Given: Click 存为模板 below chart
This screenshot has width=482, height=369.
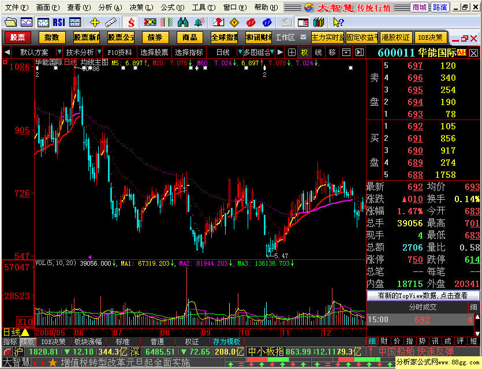Looking at the screenshot, I should click(x=226, y=342).
